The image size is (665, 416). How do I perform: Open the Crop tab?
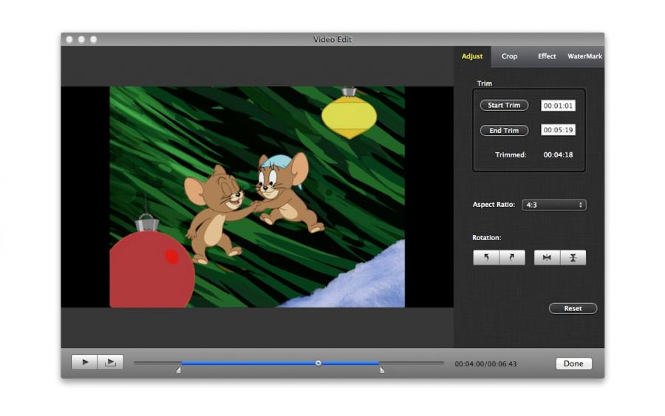pyautogui.click(x=509, y=56)
